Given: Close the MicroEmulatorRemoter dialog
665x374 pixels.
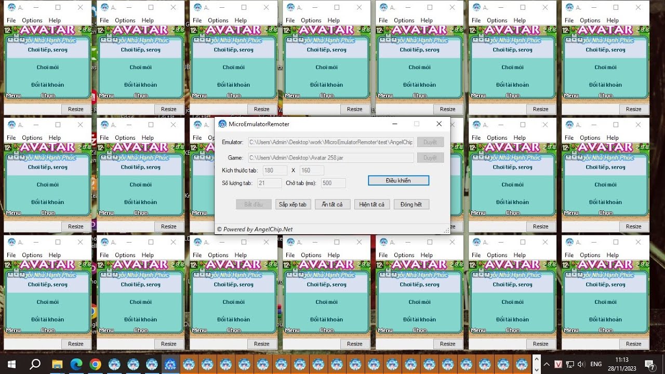Looking at the screenshot, I should [x=439, y=124].
